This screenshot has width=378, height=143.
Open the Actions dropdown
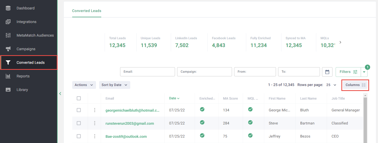tap(84, 85)
